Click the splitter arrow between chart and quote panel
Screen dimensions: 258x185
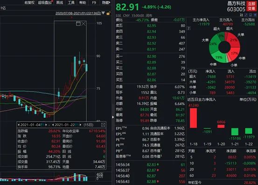113,117
